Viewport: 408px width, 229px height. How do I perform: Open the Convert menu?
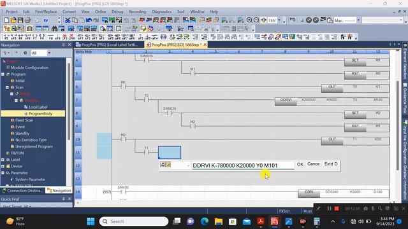click(x=69, y=11)
